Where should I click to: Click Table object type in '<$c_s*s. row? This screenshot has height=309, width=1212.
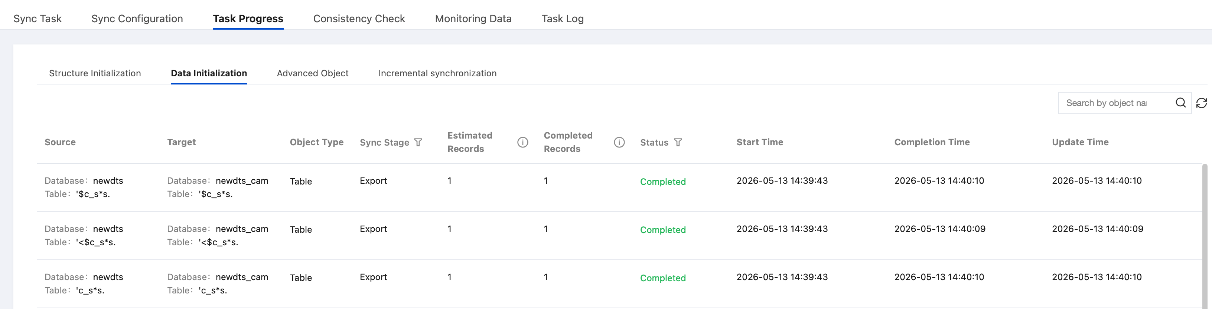point(301,230)
